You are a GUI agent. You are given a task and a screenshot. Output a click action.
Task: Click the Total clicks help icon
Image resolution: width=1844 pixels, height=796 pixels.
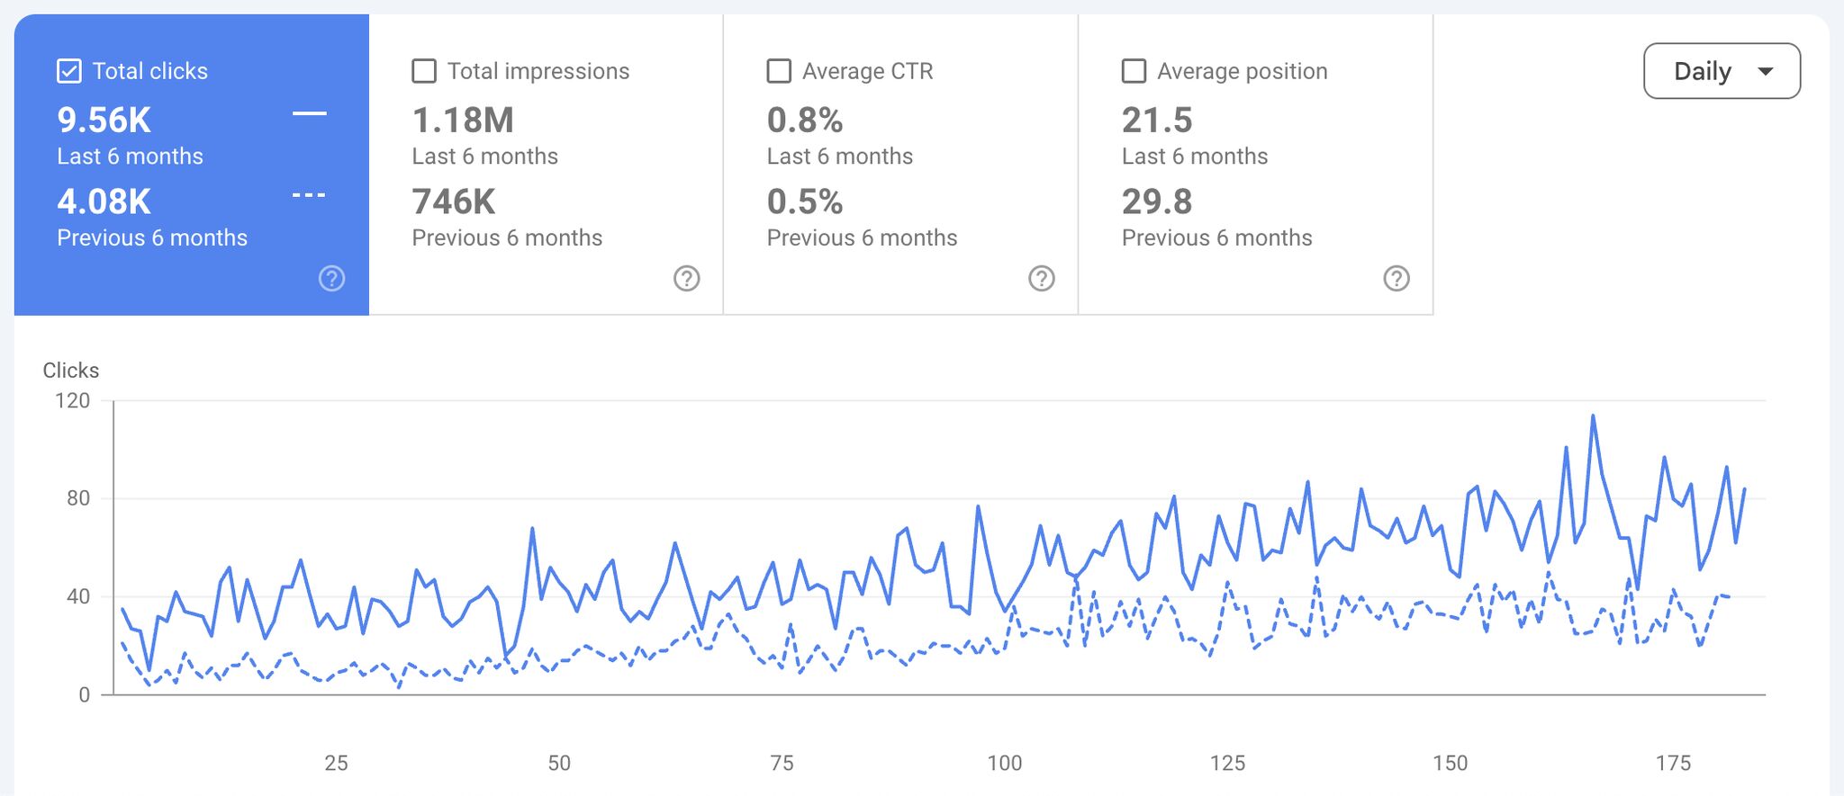331,279
